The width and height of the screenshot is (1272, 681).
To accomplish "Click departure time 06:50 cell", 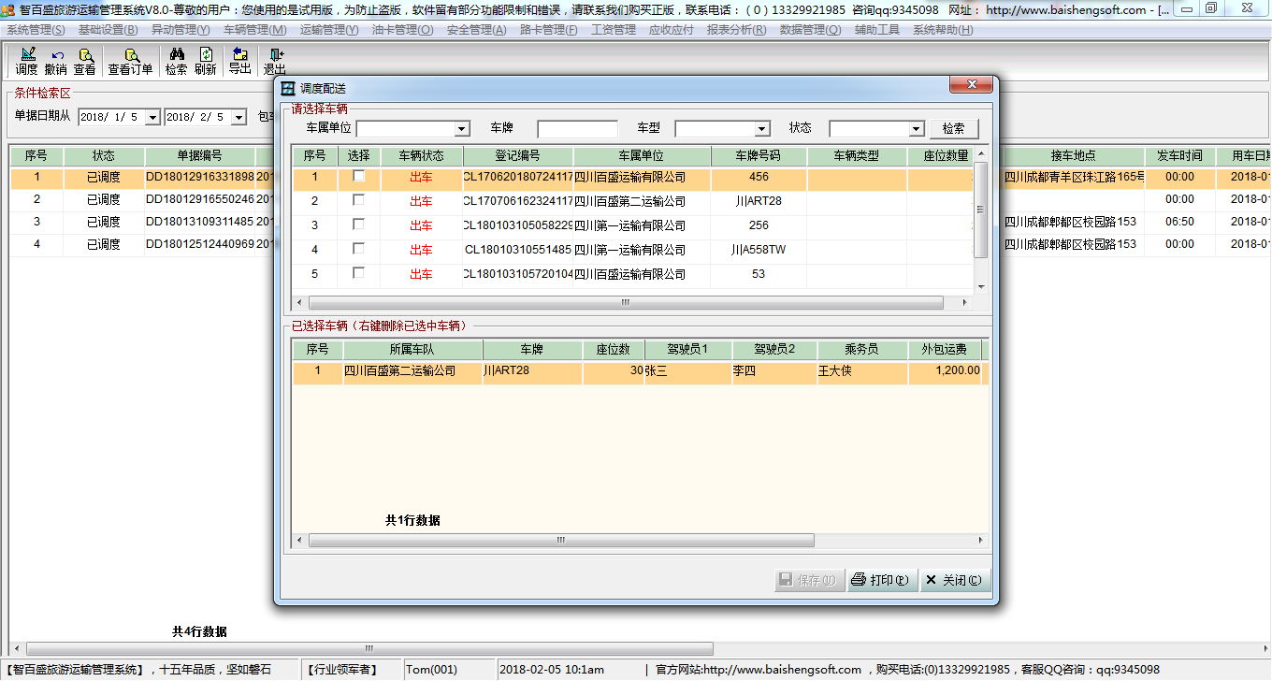I will (x=1179, y=222).
